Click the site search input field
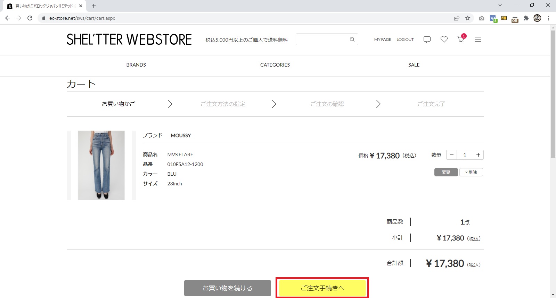 (321, 40)
